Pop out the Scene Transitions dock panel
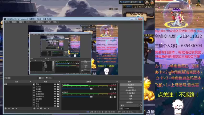The image size is (204, 115). click(141, 102)
